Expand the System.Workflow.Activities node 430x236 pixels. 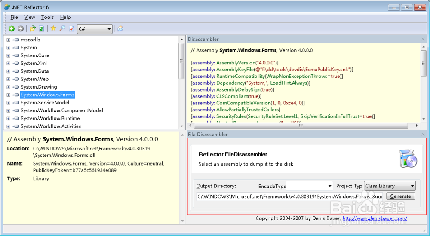(x=9, y=126)
